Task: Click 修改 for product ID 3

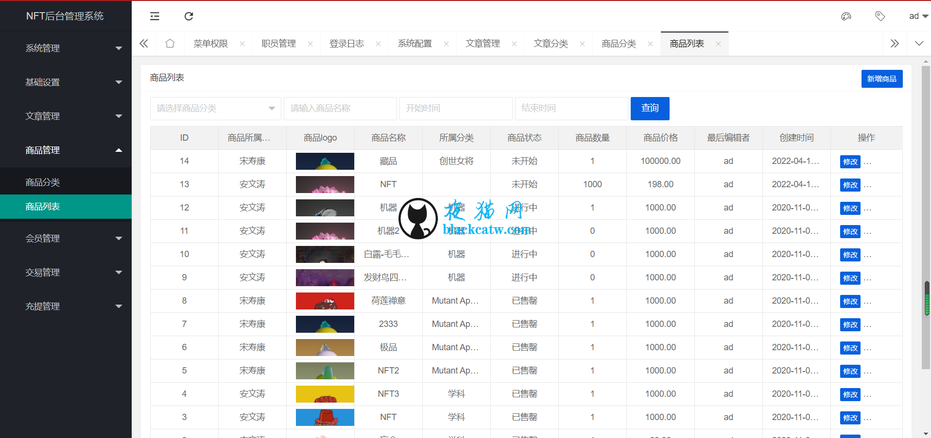Action: tap(850, 418)
